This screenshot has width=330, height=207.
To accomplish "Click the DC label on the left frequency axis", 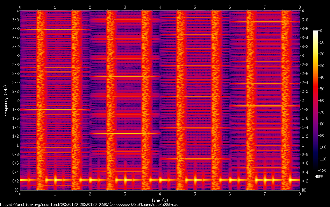I will pyautogui.click(x=15, y=190).
